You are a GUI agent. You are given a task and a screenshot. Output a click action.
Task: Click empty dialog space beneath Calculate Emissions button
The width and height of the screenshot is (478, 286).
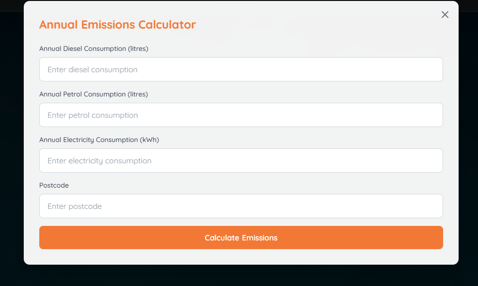tap(241, 257)
